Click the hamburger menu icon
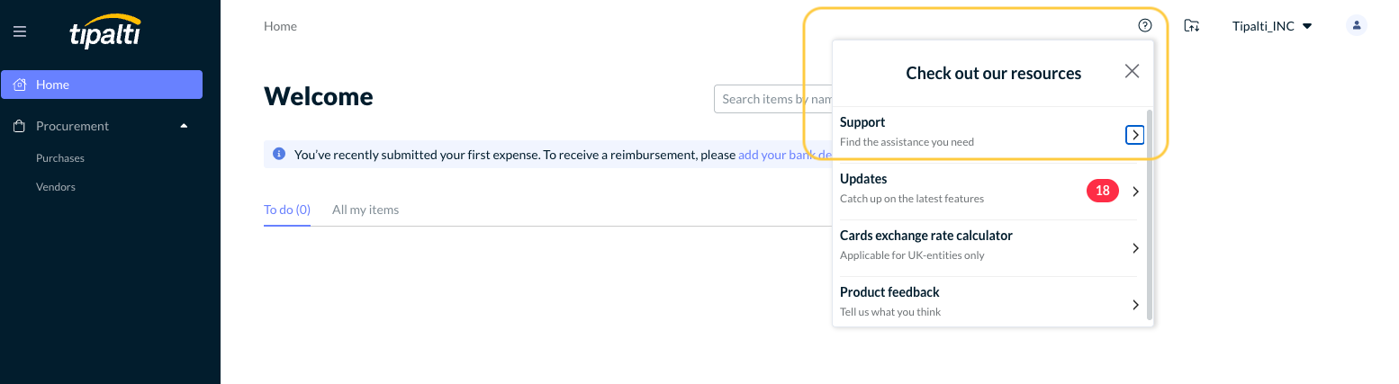The image size is (1399, 384). (x=20, y=31)
